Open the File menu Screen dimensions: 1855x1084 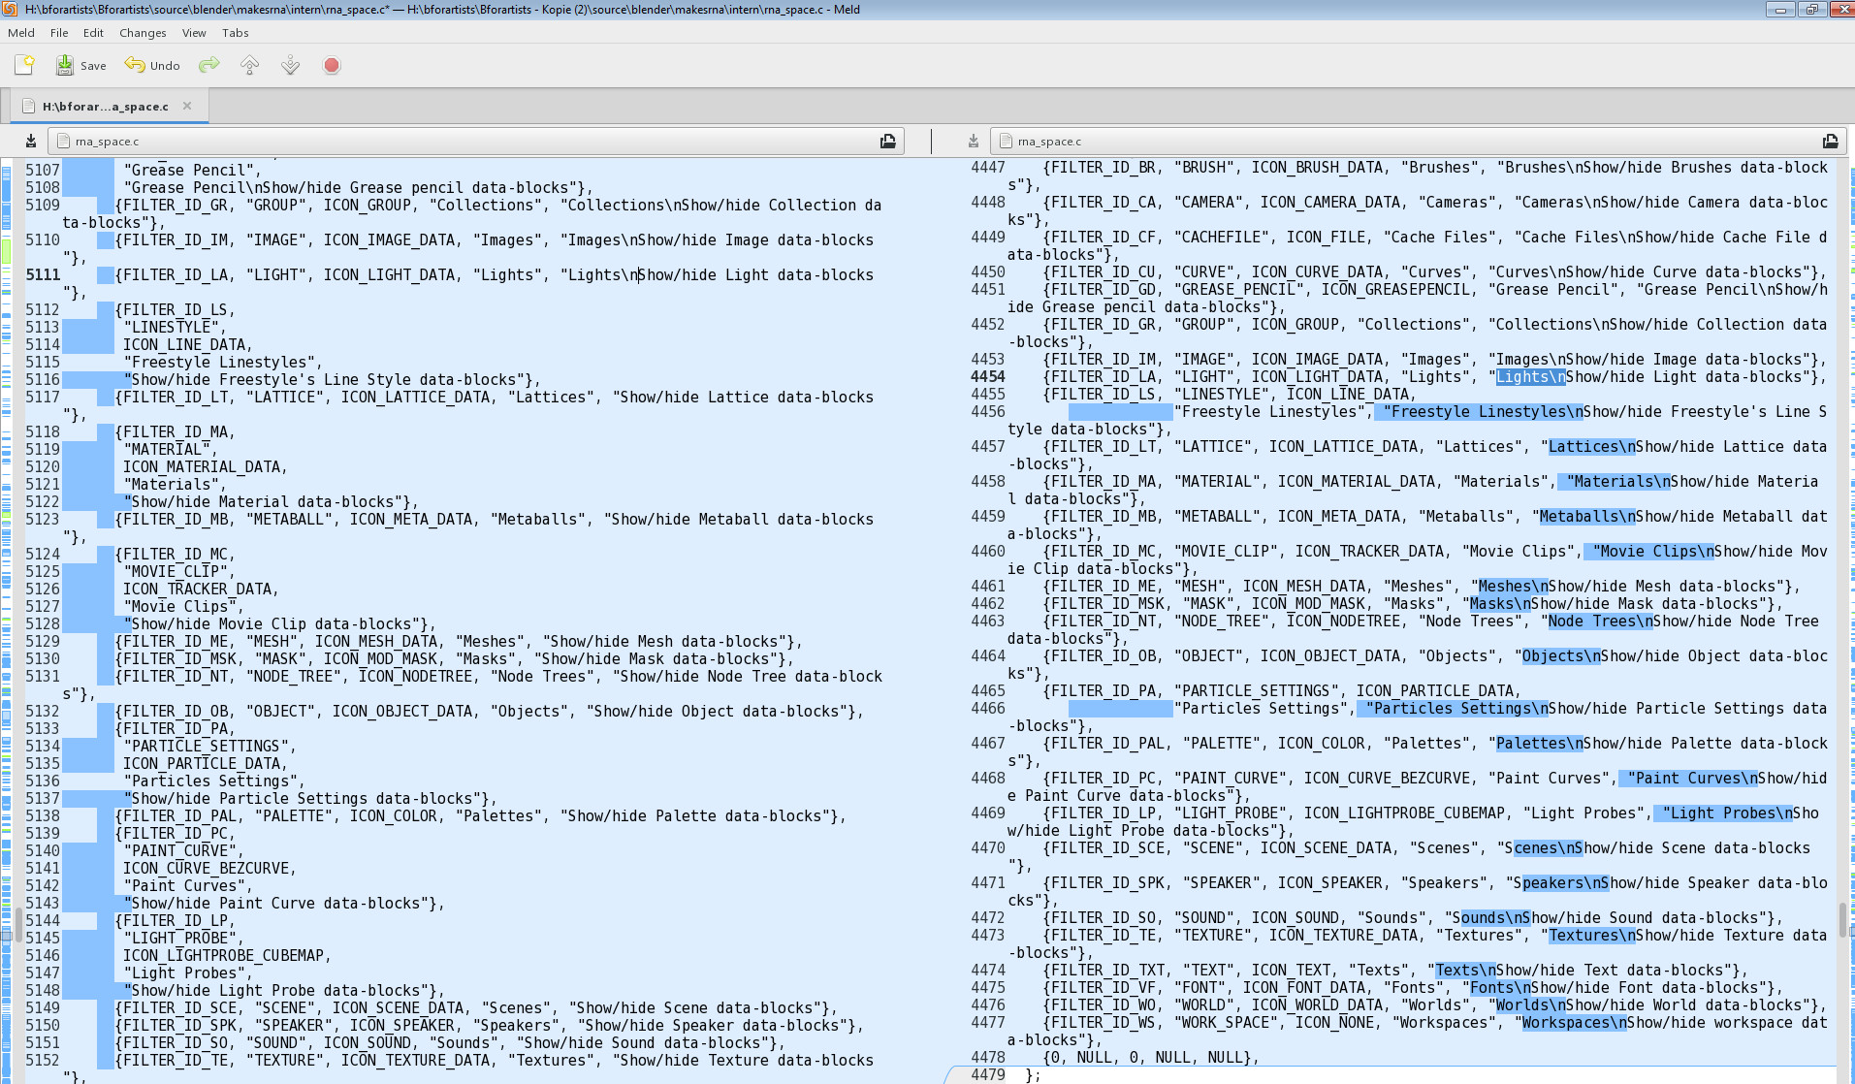59,33
